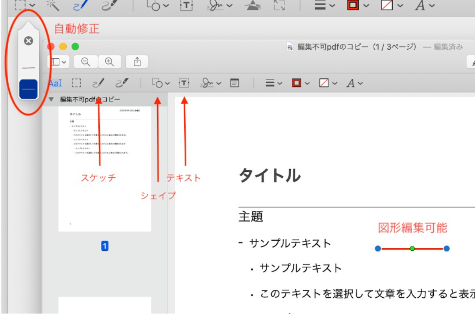Screen dimensions: 475x314
Task: Collapse the 編集不可pdfのコピー sidebar section
Action: [52, 99]
